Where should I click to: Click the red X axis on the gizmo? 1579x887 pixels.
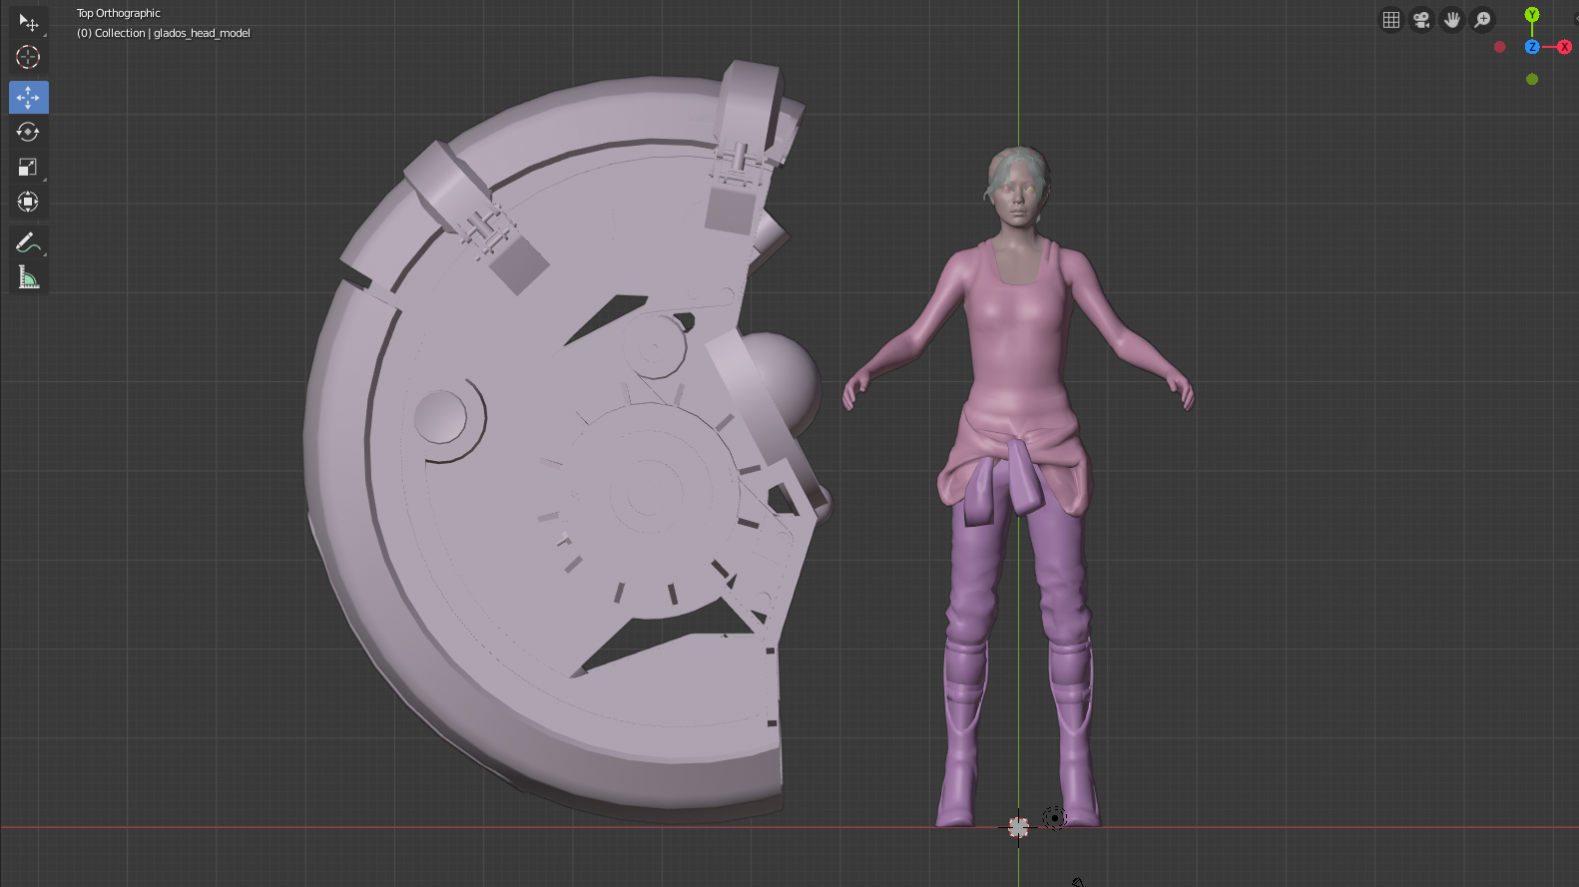1564,47
